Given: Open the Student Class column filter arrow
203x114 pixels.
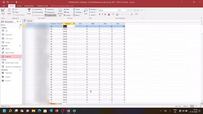Looking at the screenshot, I should (62, 24).
